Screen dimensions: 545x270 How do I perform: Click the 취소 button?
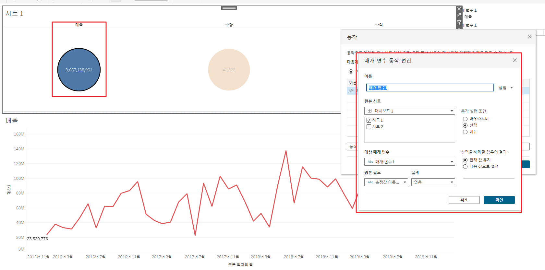[464, 200]
